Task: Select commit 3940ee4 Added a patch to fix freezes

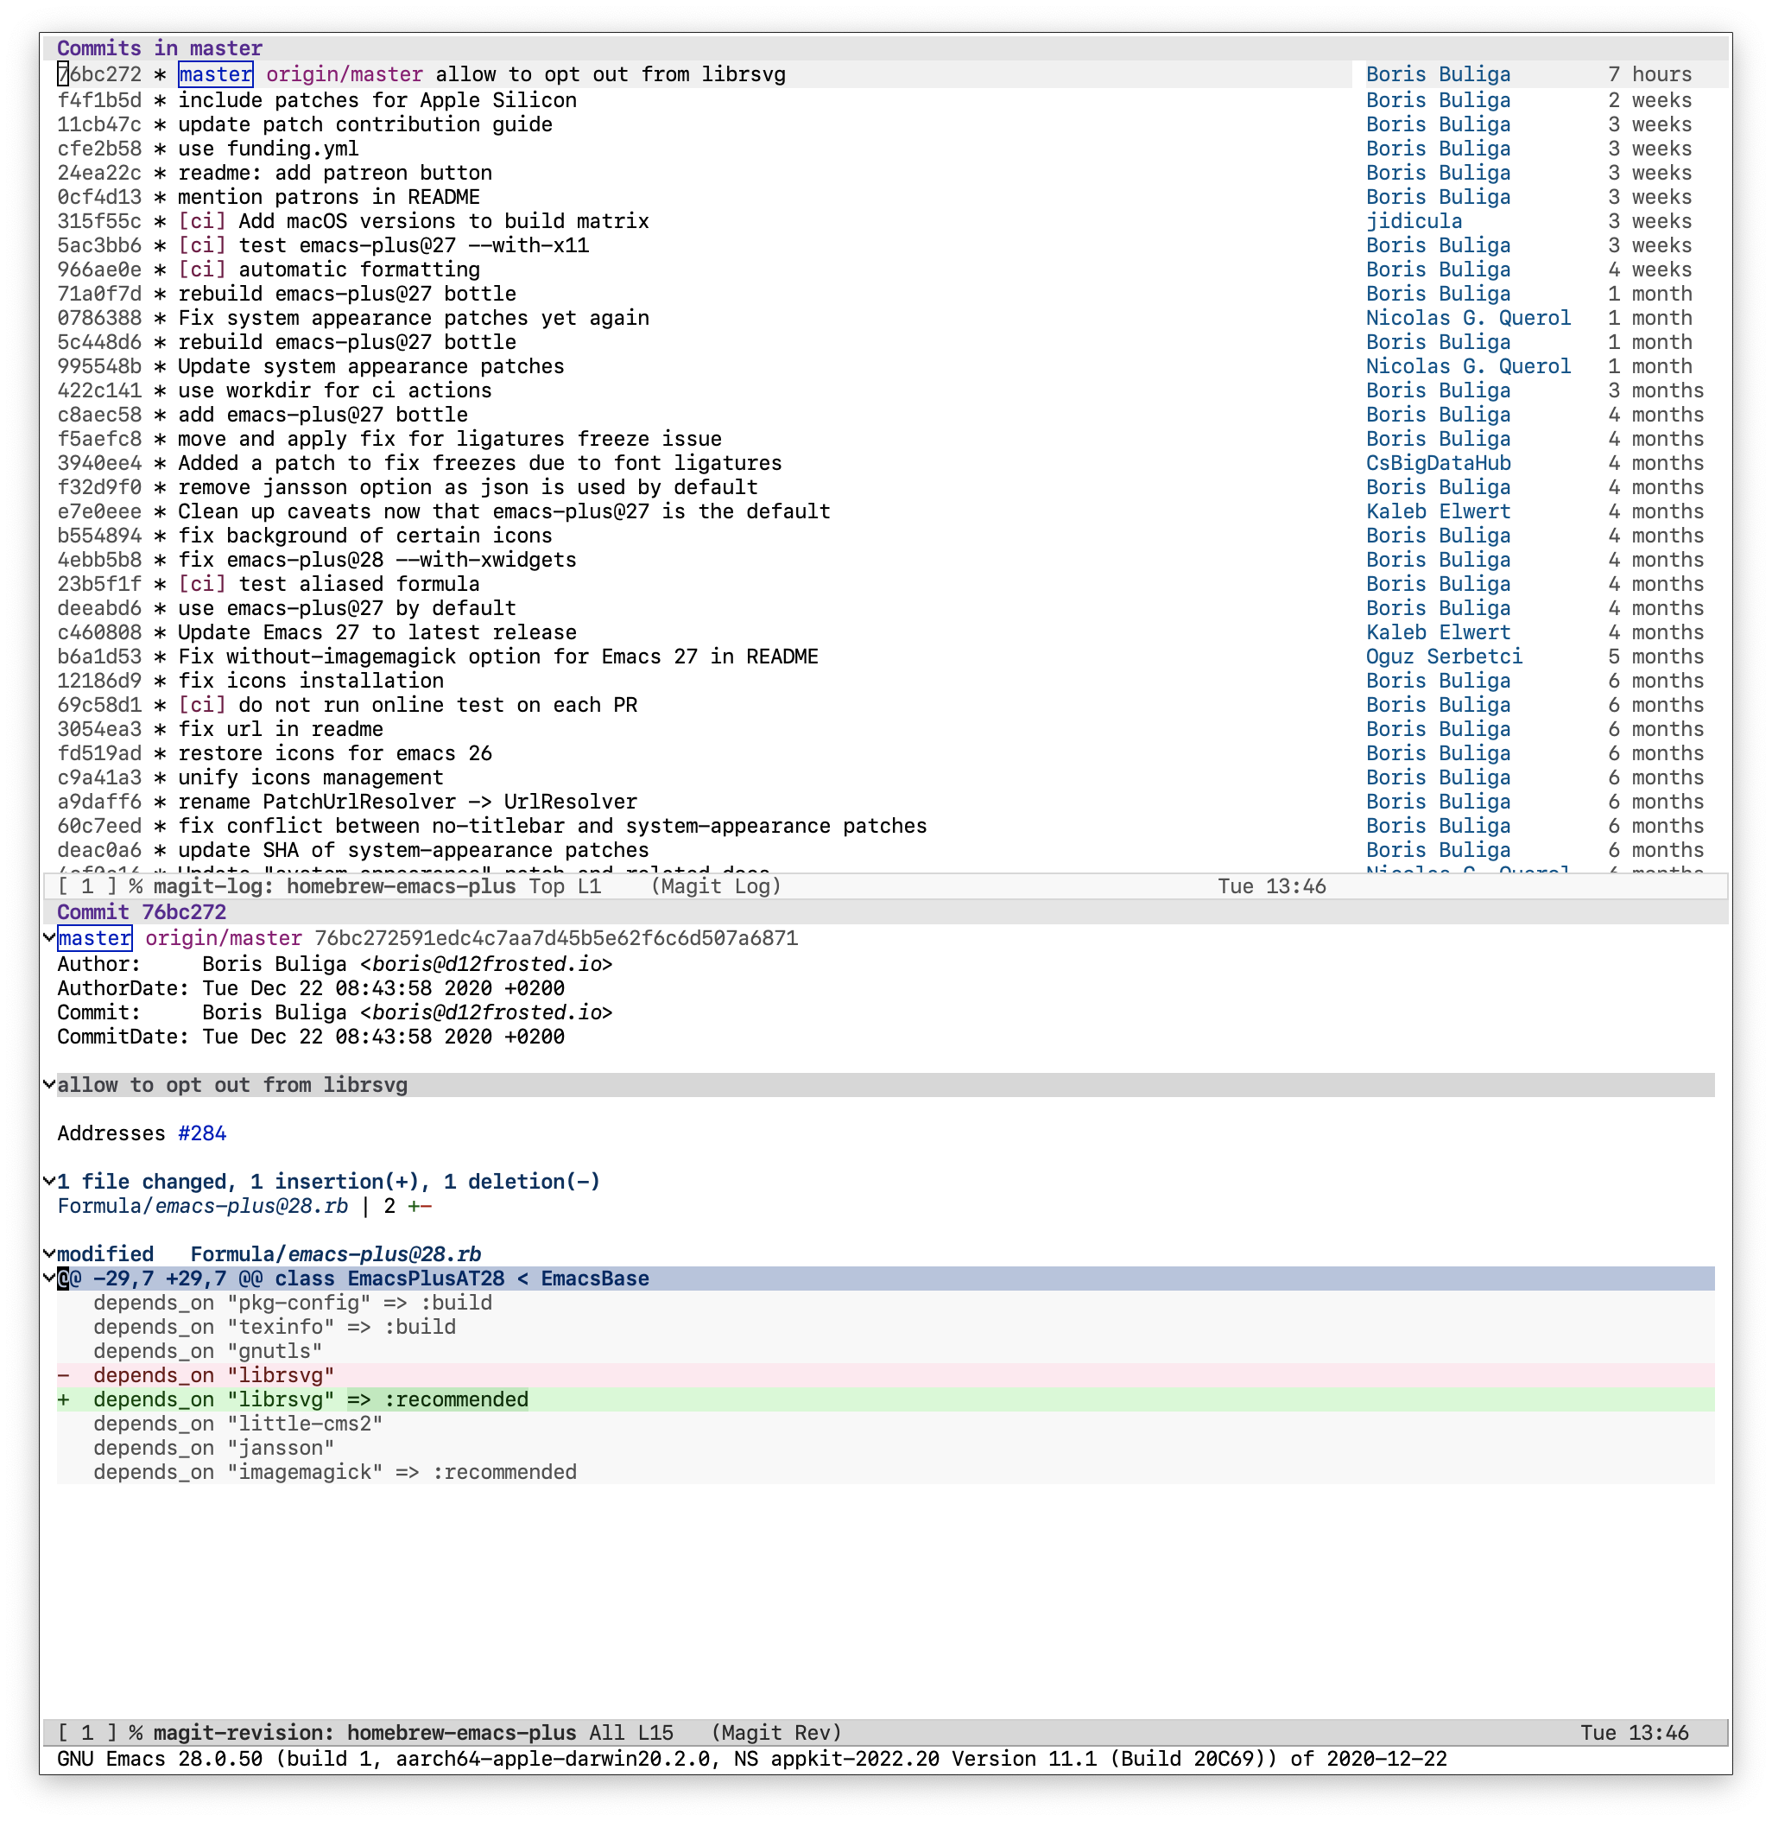Action: 420,463
